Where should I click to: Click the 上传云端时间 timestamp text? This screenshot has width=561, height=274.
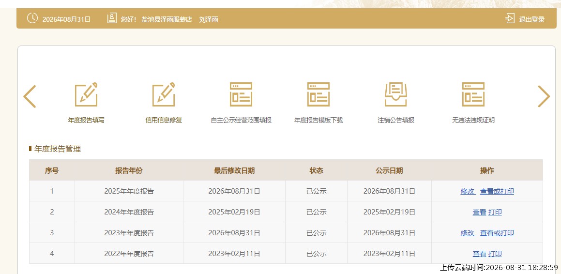pyautogui.click(x=499, y=267)
